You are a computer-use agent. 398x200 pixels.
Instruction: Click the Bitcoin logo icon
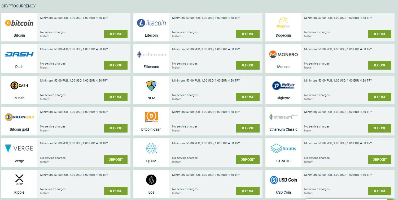pos(19,23)
